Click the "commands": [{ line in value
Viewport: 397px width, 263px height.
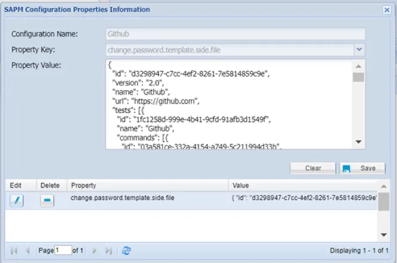[142, 138]
